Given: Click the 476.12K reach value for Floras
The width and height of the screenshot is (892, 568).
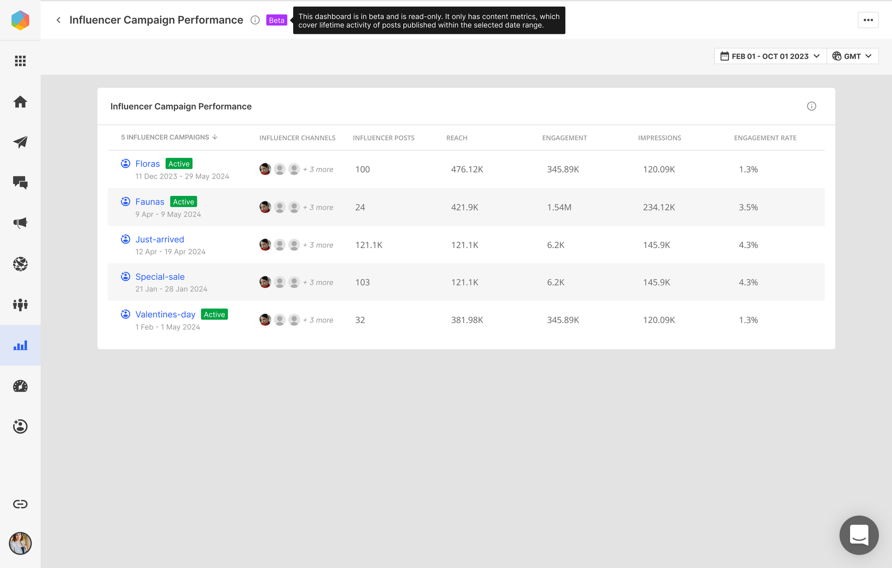Looking at the screenshot, I should coord(467,169).
